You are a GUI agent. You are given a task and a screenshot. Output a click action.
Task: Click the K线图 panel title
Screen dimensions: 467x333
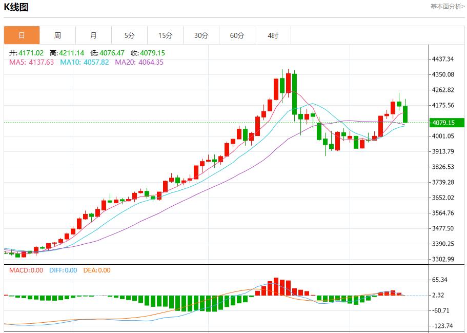(x=16, y=7)
